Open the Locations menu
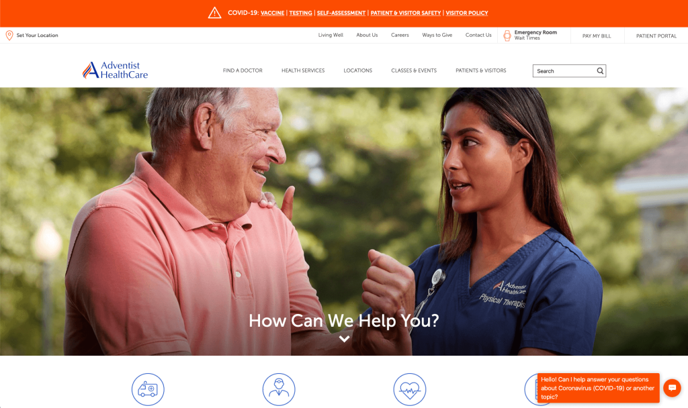 357,70
